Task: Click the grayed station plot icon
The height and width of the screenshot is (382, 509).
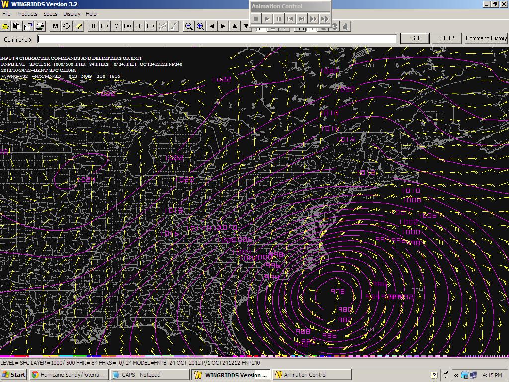Action: pos(162,26)
